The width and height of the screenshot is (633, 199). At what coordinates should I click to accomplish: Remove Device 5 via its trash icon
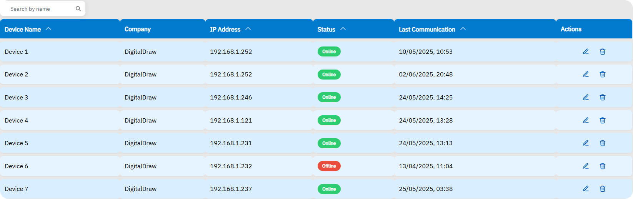click(602, 143)
